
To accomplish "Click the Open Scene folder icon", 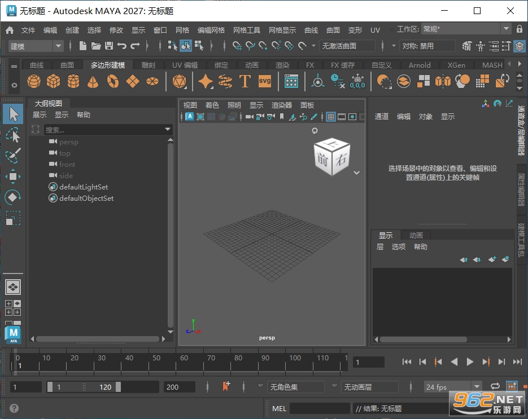I will pos(96,46).
